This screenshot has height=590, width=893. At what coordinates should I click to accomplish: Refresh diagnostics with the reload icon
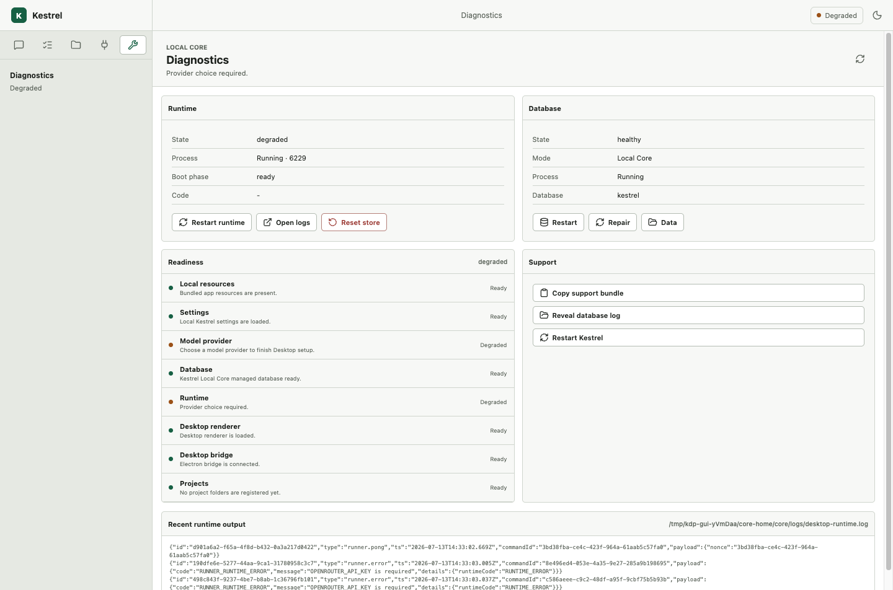pyautogui.click(x=860, y=59)
